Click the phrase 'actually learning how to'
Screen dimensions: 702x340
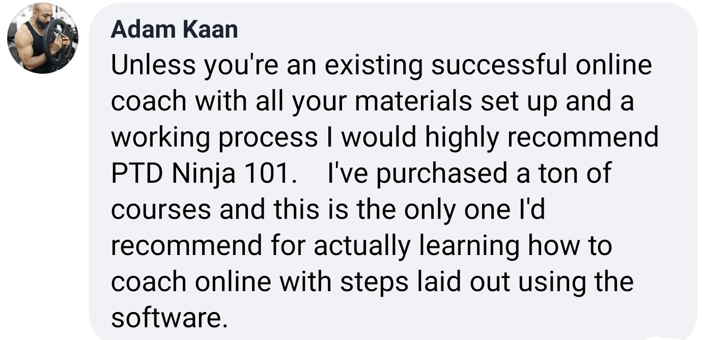point(462,246)
